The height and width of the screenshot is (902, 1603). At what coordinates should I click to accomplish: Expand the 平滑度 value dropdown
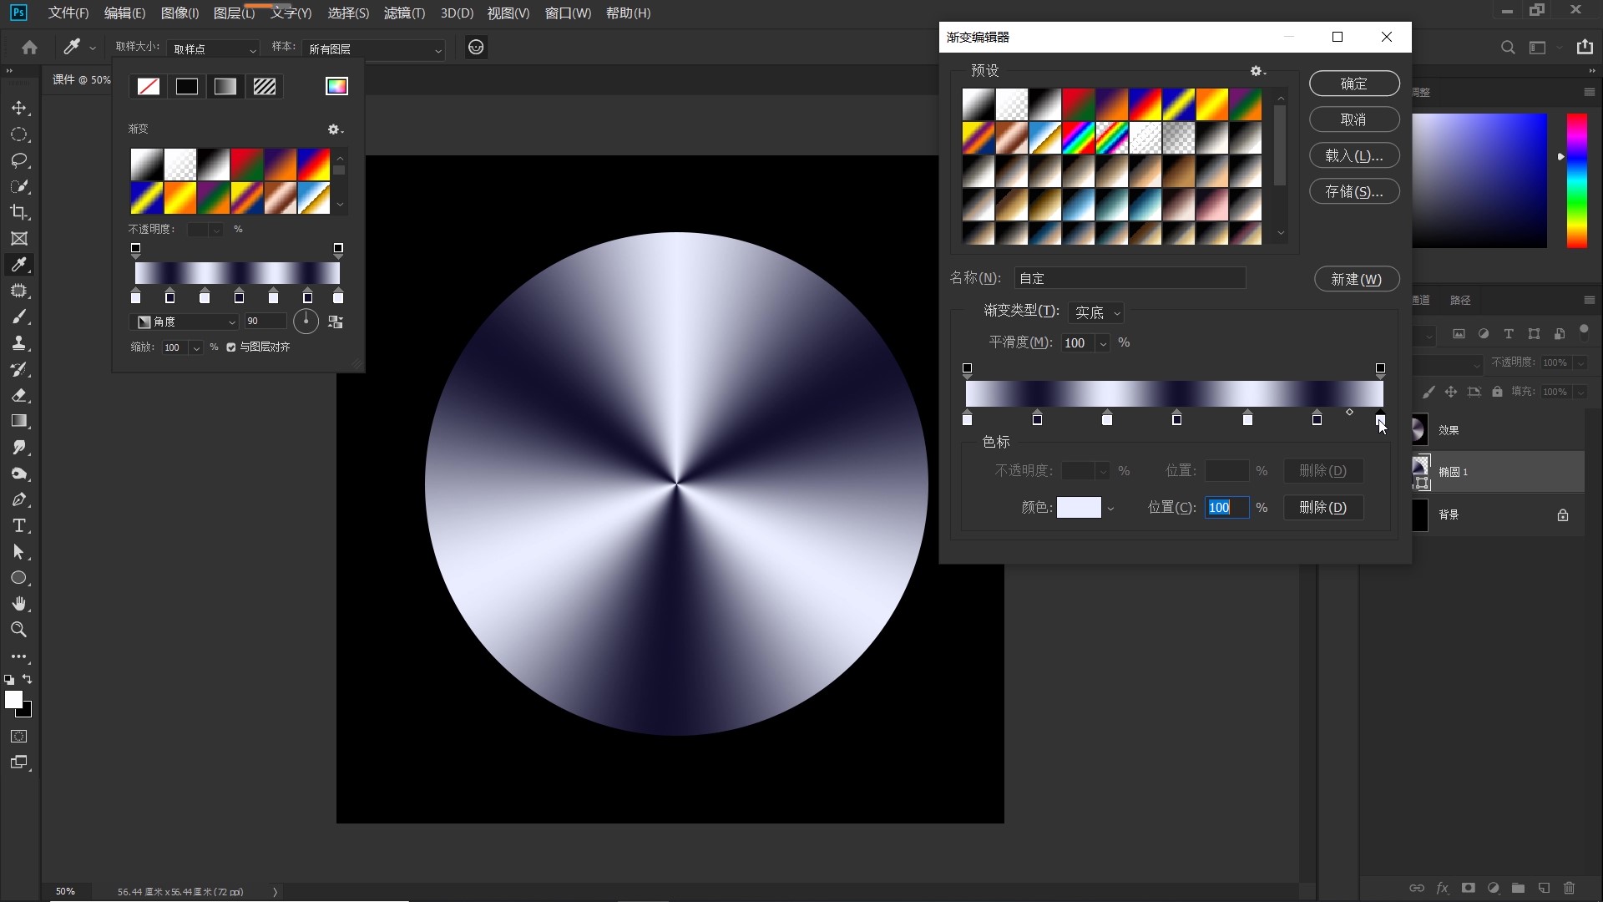[1103, 343]
